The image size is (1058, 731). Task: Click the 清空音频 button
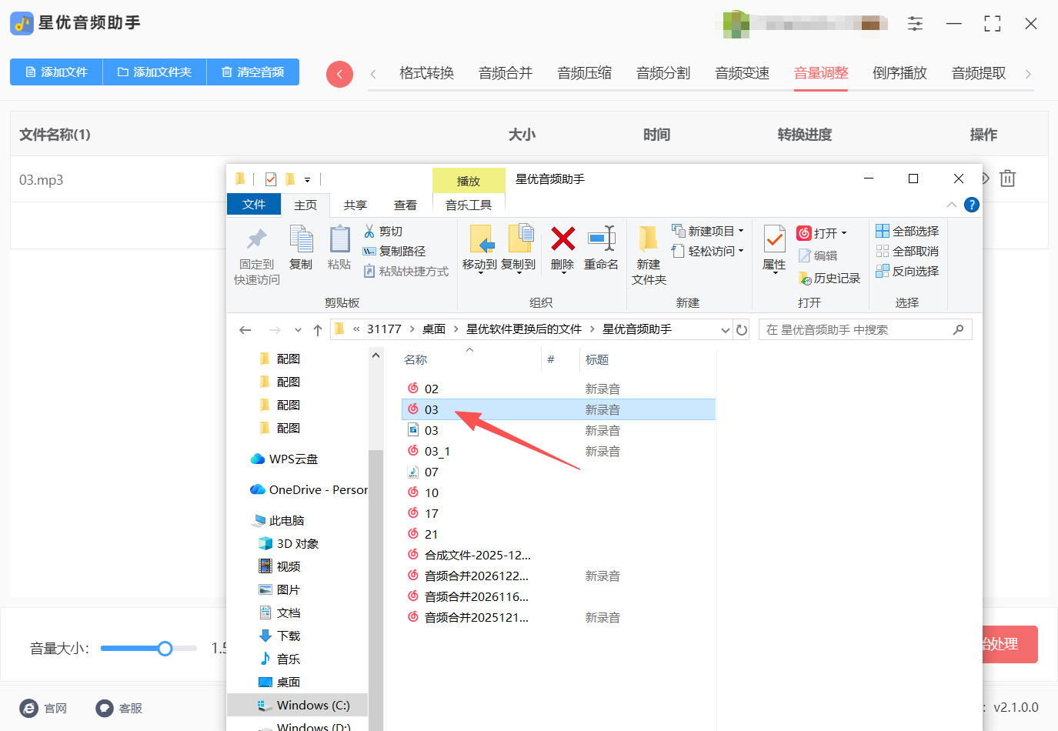(x=253, y=72)
